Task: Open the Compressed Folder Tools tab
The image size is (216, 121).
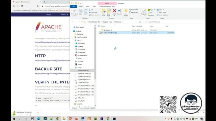Action: (107, 6)
